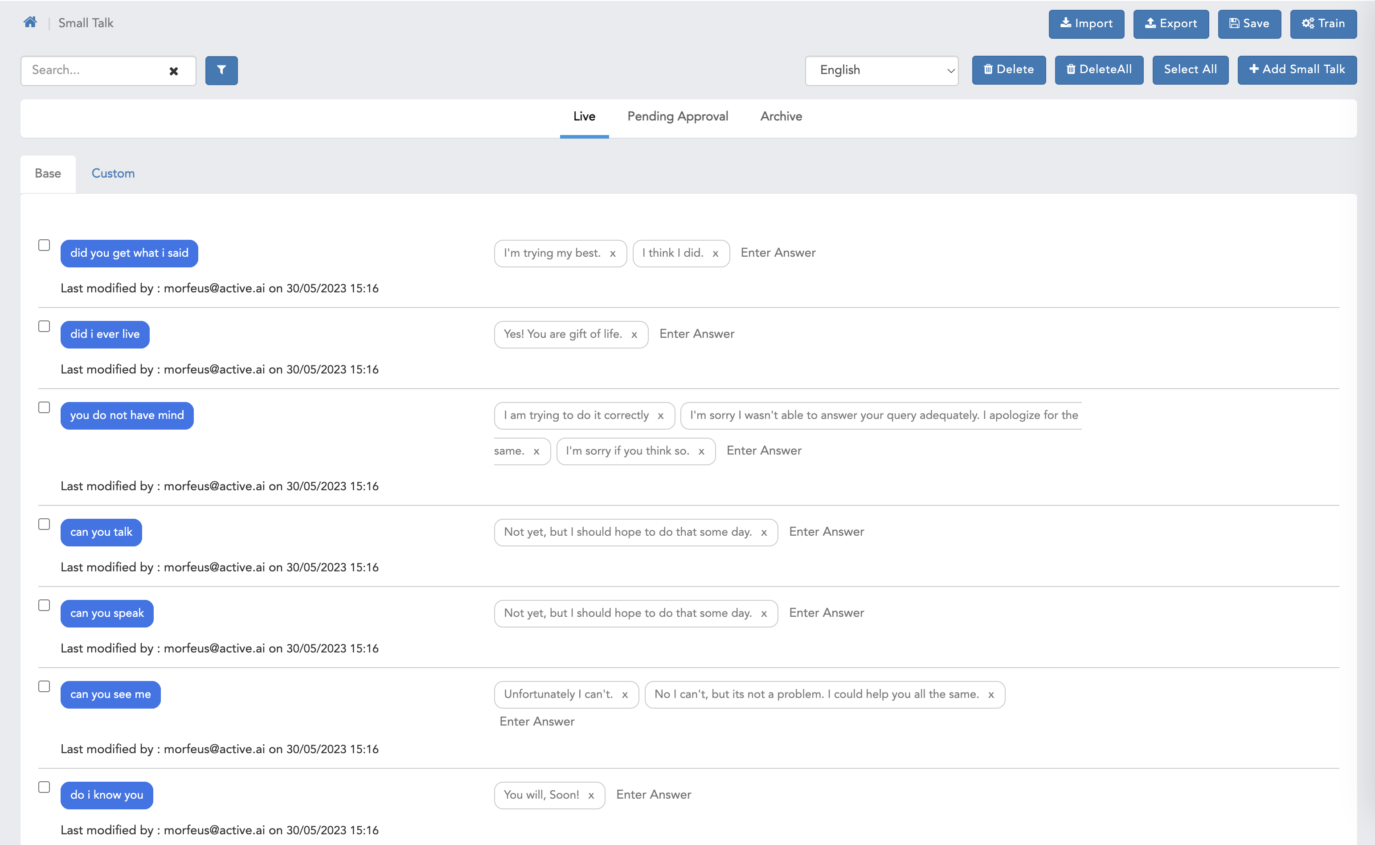The height and width of the screenshot is (845, 1375).
Task: Click the Import button
Action: point(1086,24)
